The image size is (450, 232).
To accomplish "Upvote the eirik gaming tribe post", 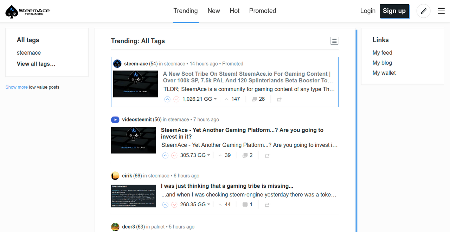I will coord(165,205).
